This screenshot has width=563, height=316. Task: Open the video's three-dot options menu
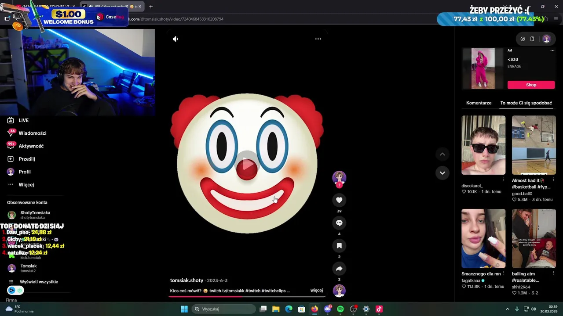tap(318, 39)
